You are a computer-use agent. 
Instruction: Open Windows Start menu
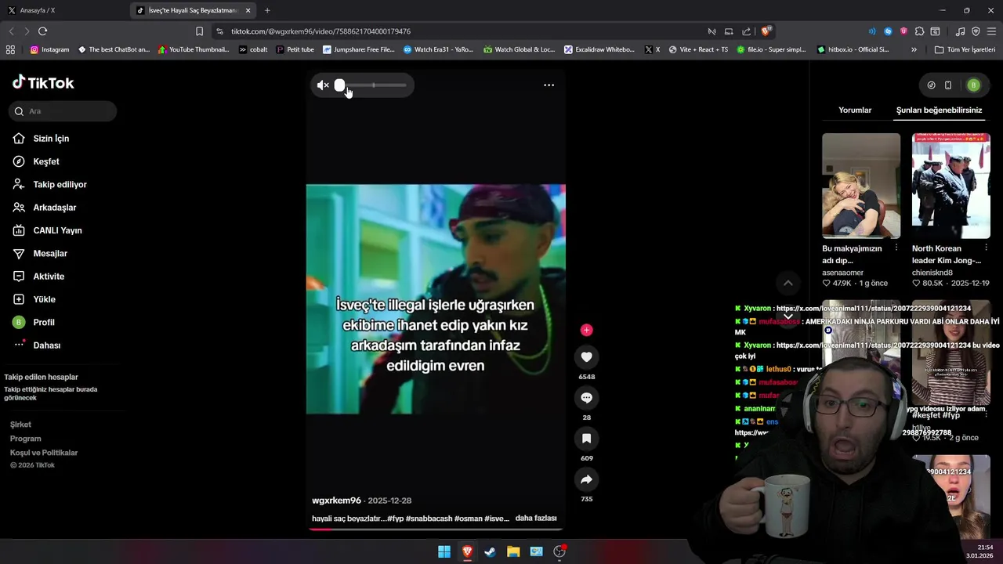(x=444, y=551)
